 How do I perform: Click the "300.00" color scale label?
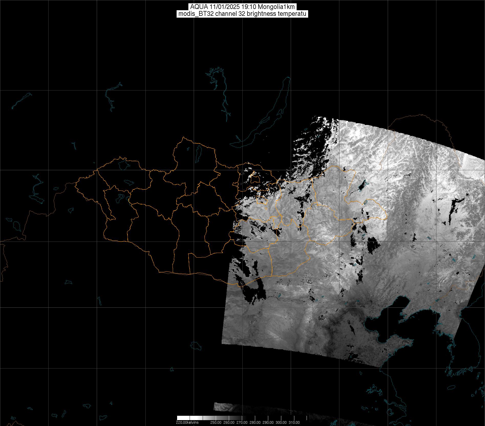pyautogui.click(x=281, y=422)
